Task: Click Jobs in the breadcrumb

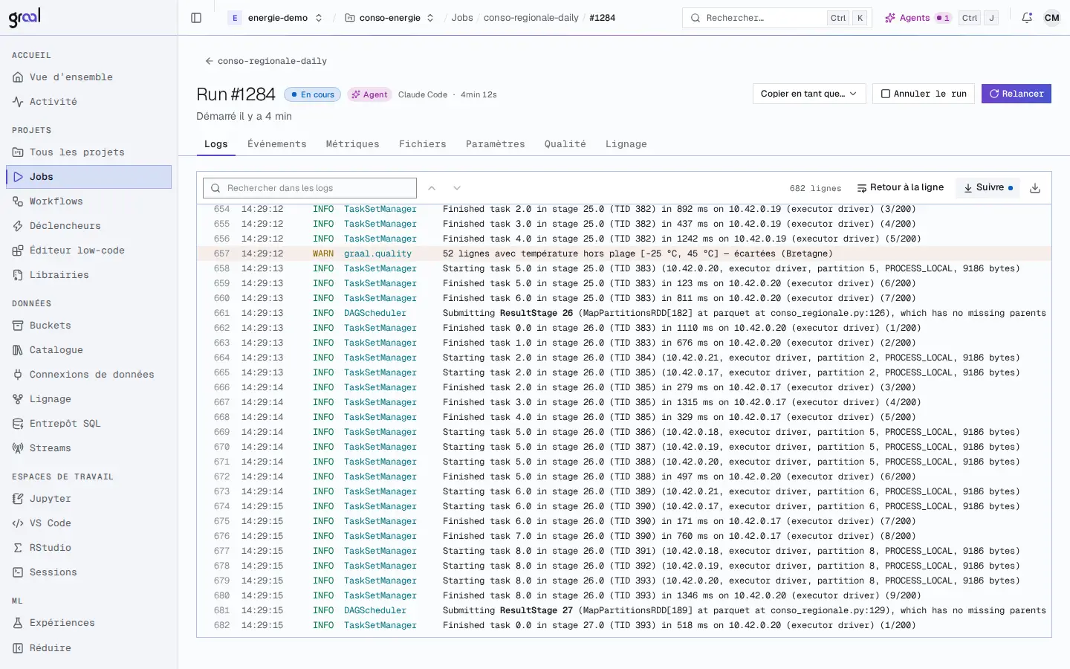Action: click(462, 18)
